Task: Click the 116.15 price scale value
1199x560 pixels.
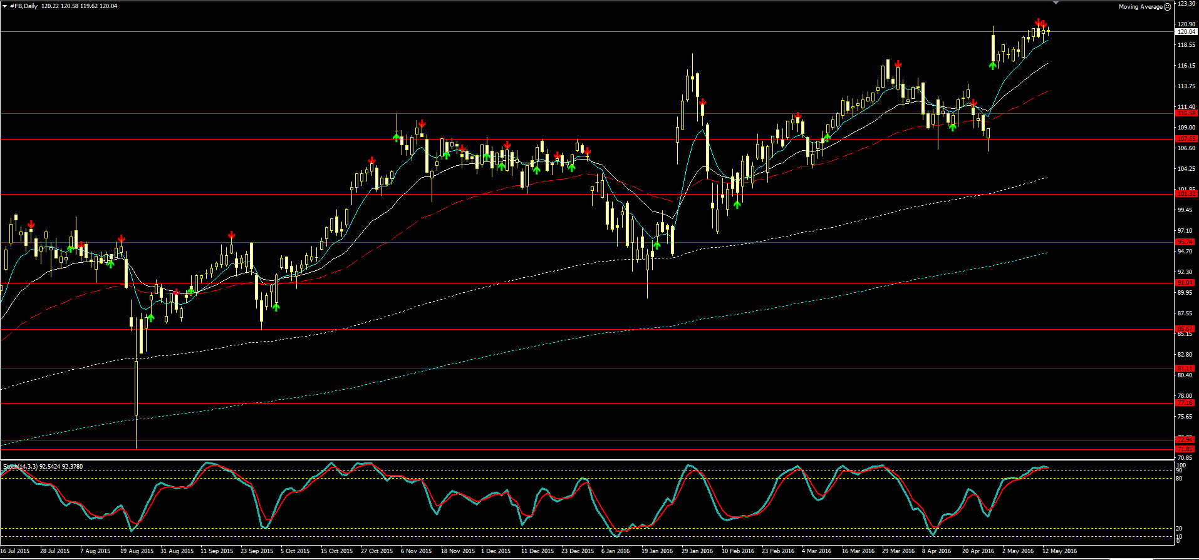Action: coord(1186,66)
